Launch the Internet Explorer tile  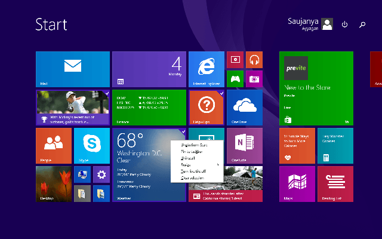[x=207, y=69]
